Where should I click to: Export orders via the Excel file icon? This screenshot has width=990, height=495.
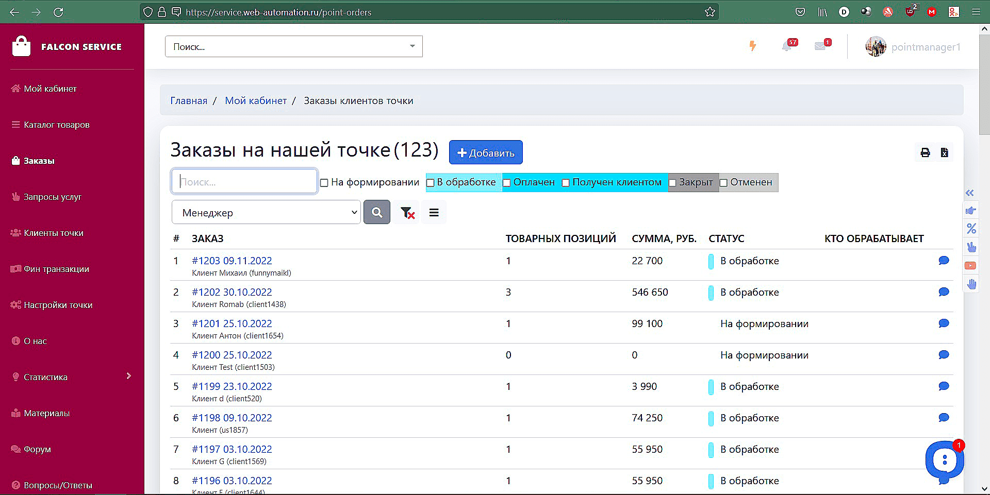[x=944, y=152]
